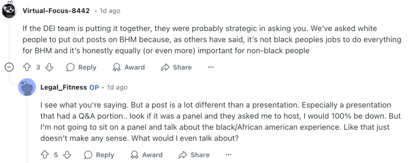
Task: Share Virtual-Focus-8442's comment
Action: (x=176, y=67)
